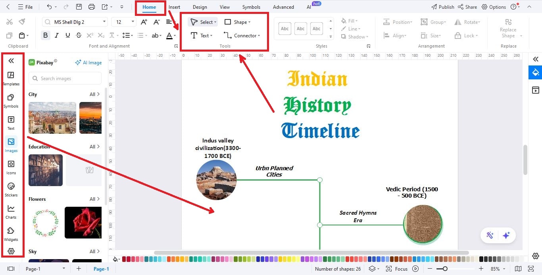Select the Shape tool in the Tools group
Viewport: 542px width, 275px height.
pyautogui.click(x=236, y=22)
